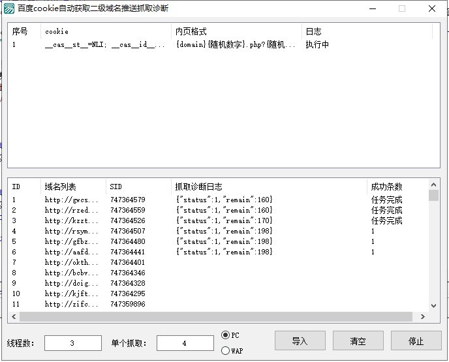Click SID value 747364328
This screenshot has height=362, width=449.
pyautogui.click(x=128, y=283)
